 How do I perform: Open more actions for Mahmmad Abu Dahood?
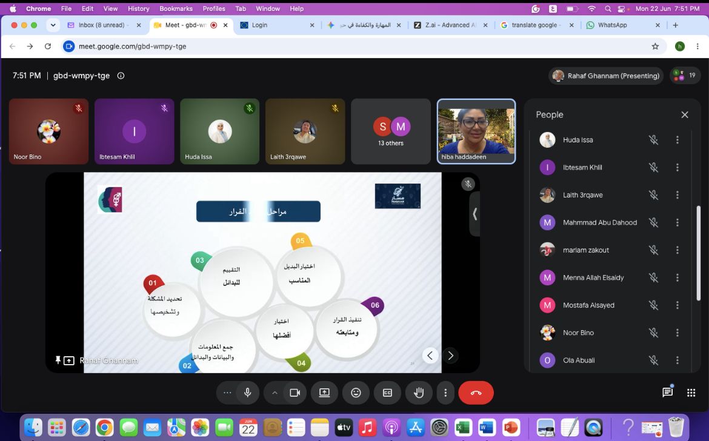point(677,222)
